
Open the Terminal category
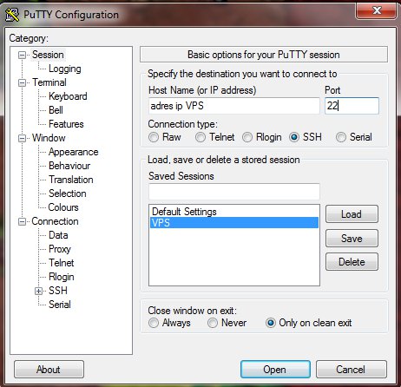click(x=49, y=82)
